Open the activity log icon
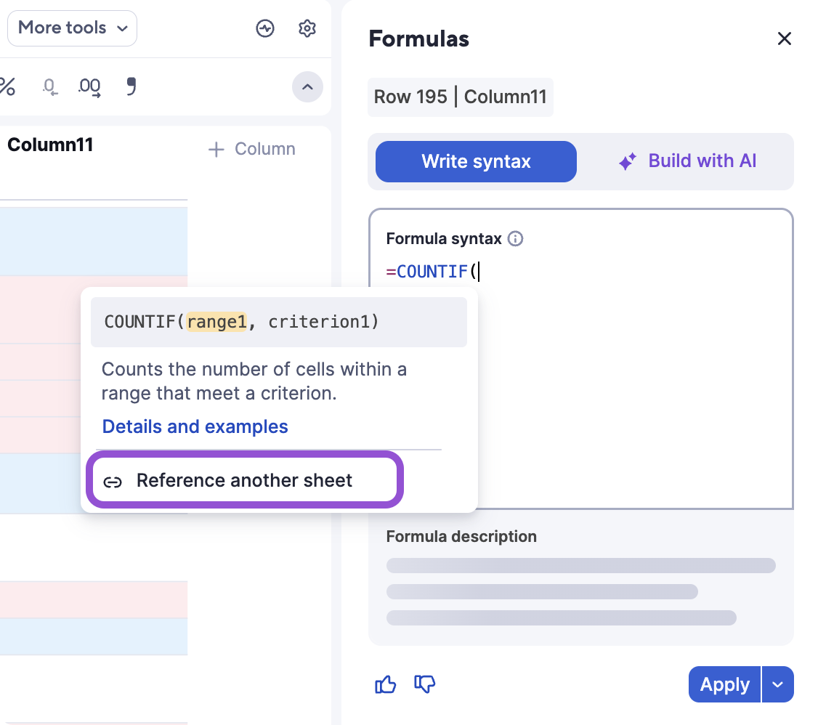Screen dimensions: 818x725 pos(265,28)
